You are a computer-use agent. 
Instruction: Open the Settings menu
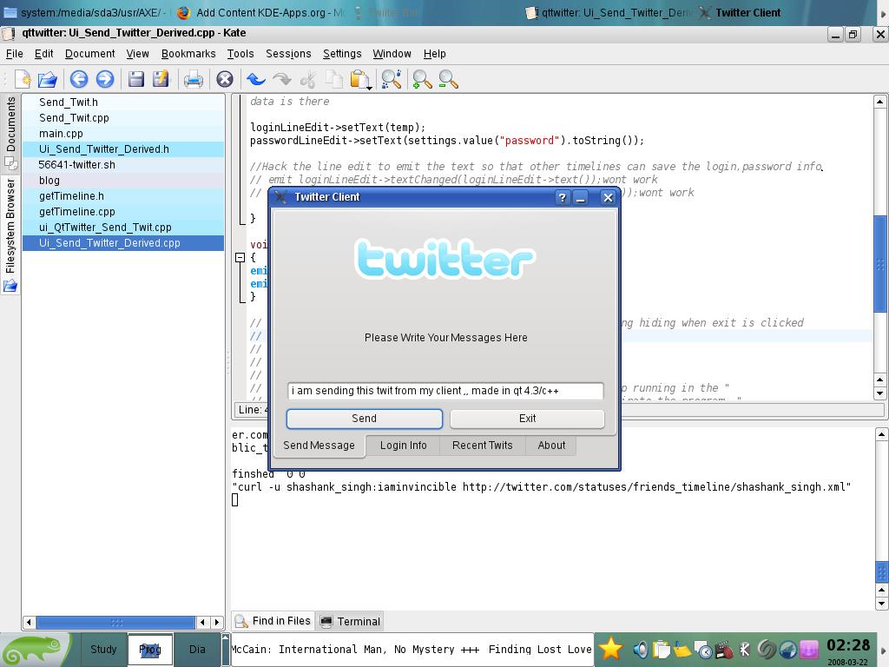coord(342,53)
